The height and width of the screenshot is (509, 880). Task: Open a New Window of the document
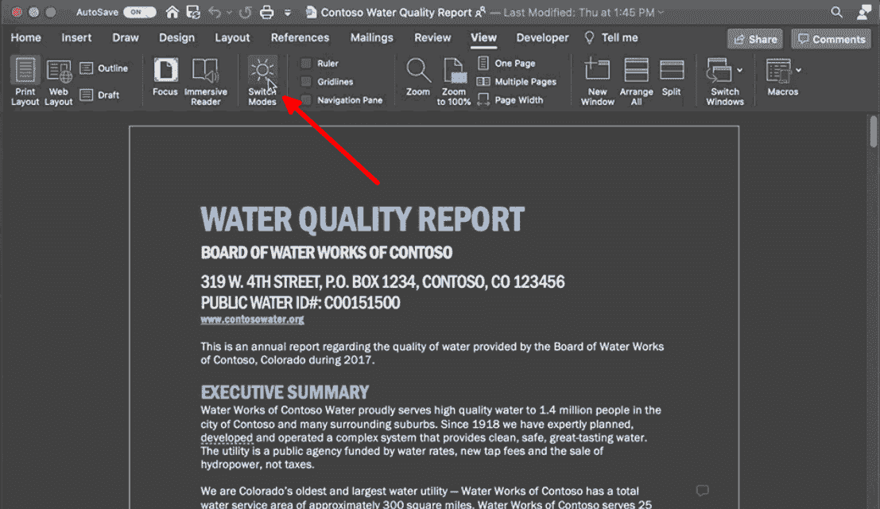click(597, 80)
